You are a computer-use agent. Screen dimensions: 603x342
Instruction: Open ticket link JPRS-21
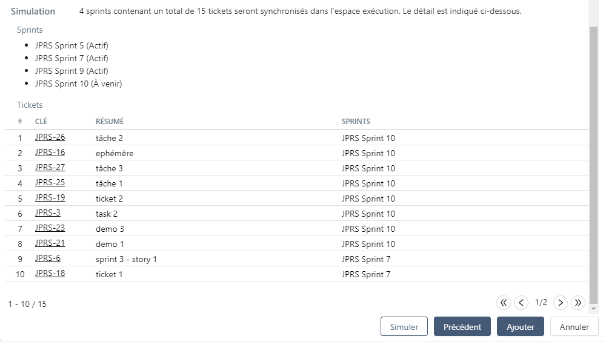[x=50, y=243]
